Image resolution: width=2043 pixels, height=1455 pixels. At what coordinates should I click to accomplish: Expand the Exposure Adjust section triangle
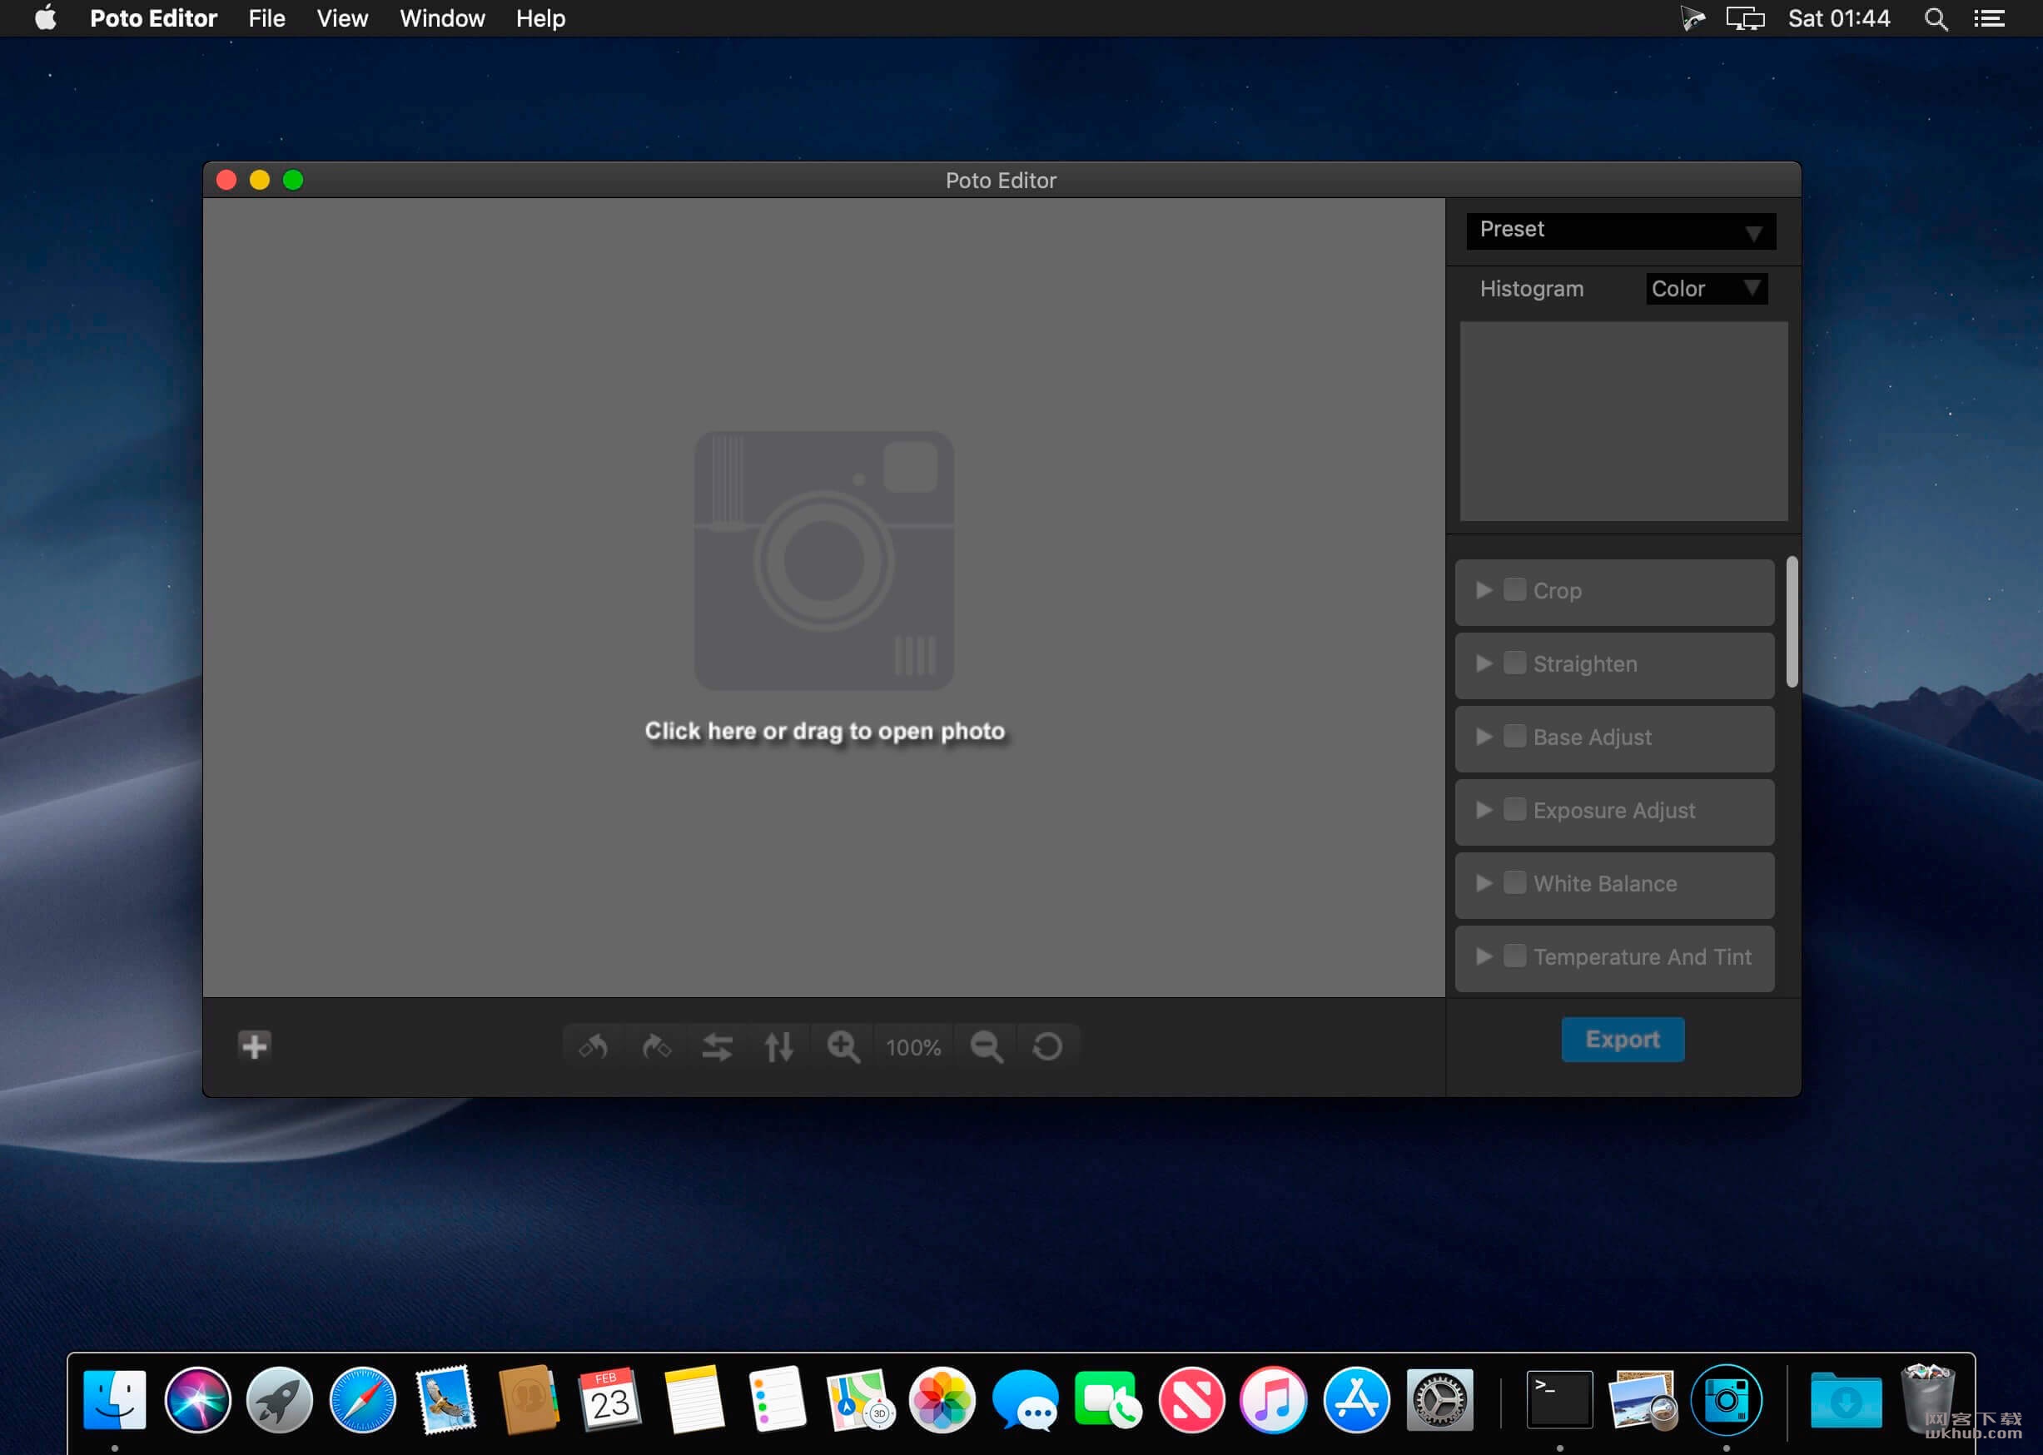pyautogui.click(x=1484, y=810)
